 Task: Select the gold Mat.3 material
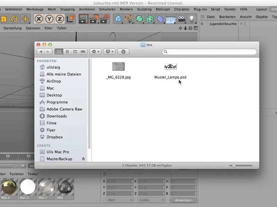[x=9, y=189]
